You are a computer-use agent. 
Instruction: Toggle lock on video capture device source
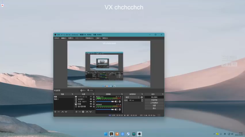click(94, 97)
